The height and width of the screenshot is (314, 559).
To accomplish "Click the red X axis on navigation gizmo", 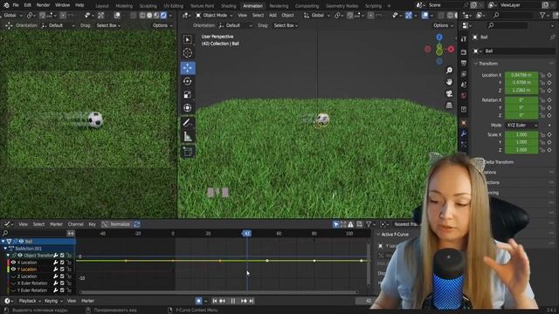I will point(451,49).
